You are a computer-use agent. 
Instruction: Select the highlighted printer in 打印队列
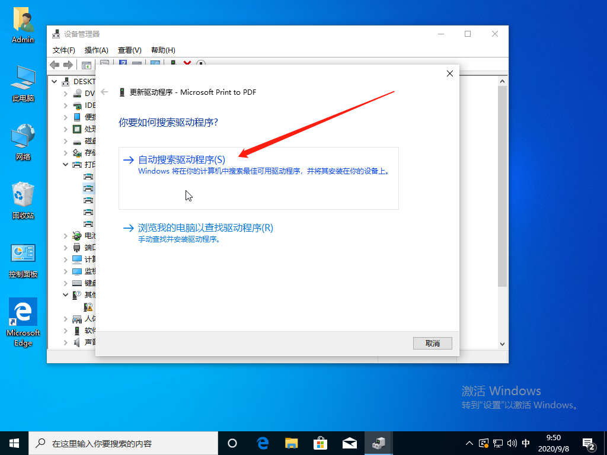point(89,188)
